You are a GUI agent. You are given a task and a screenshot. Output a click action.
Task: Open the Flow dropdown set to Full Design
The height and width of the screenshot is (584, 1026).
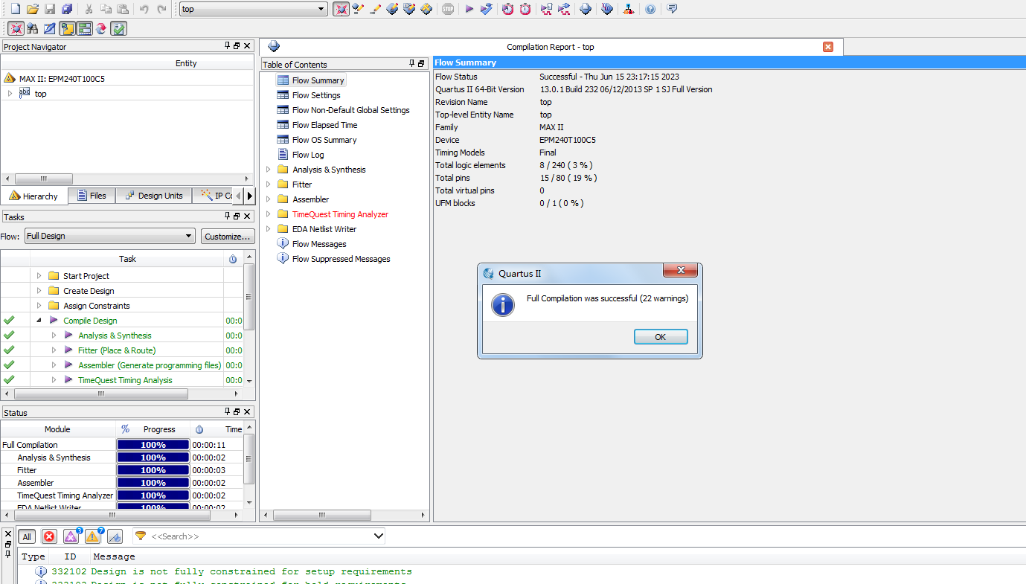point(109,236)
